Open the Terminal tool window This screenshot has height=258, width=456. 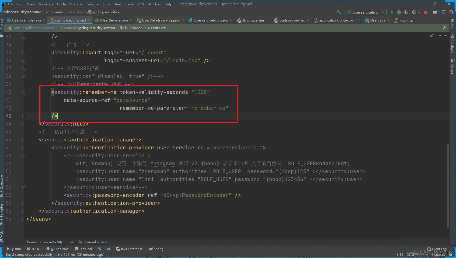[x=83, y=249]
